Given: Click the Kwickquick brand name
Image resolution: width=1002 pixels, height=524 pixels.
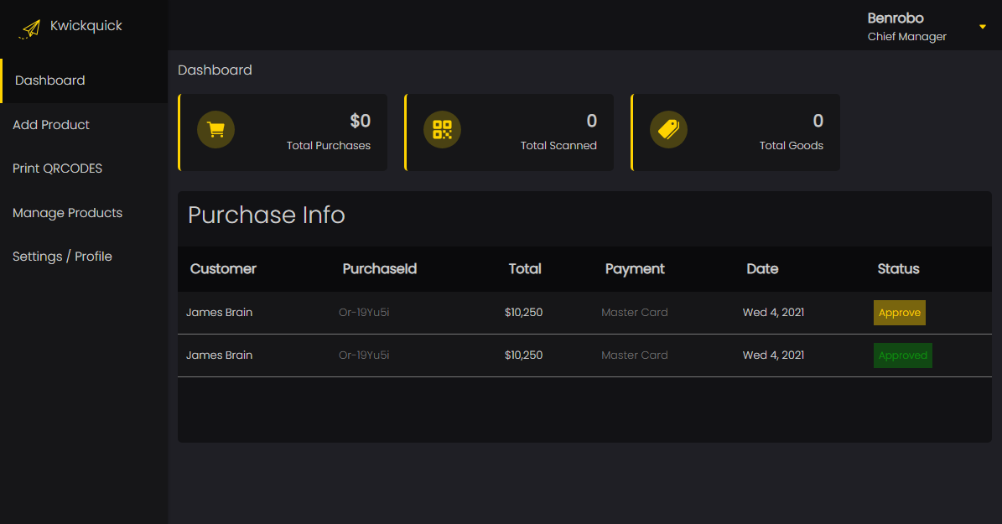Looking at the screenshot, I should point(86,26).
